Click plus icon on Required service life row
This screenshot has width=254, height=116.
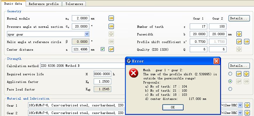click(x=246, y=74)
